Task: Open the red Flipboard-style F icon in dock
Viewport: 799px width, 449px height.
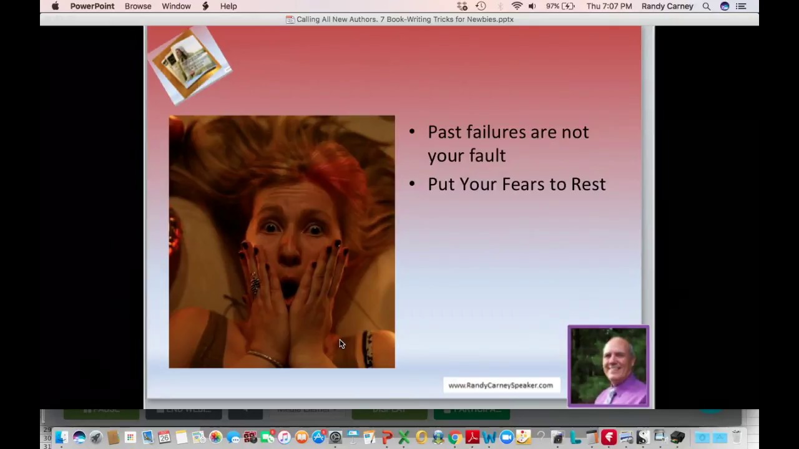Action: [609, 437]
